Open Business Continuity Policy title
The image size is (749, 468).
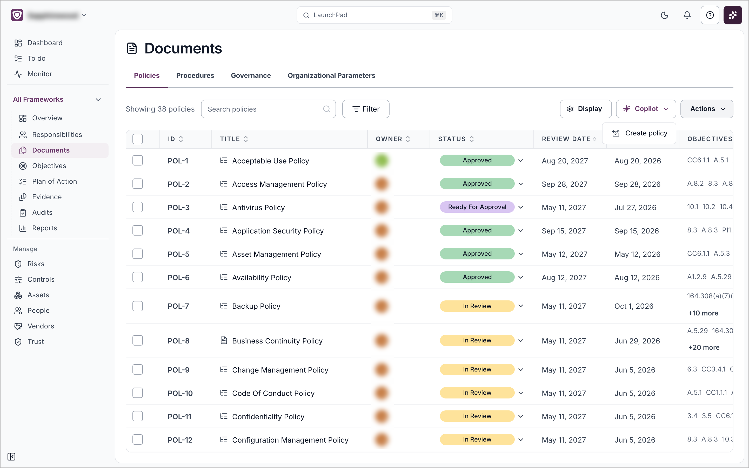tap(277, 341)
